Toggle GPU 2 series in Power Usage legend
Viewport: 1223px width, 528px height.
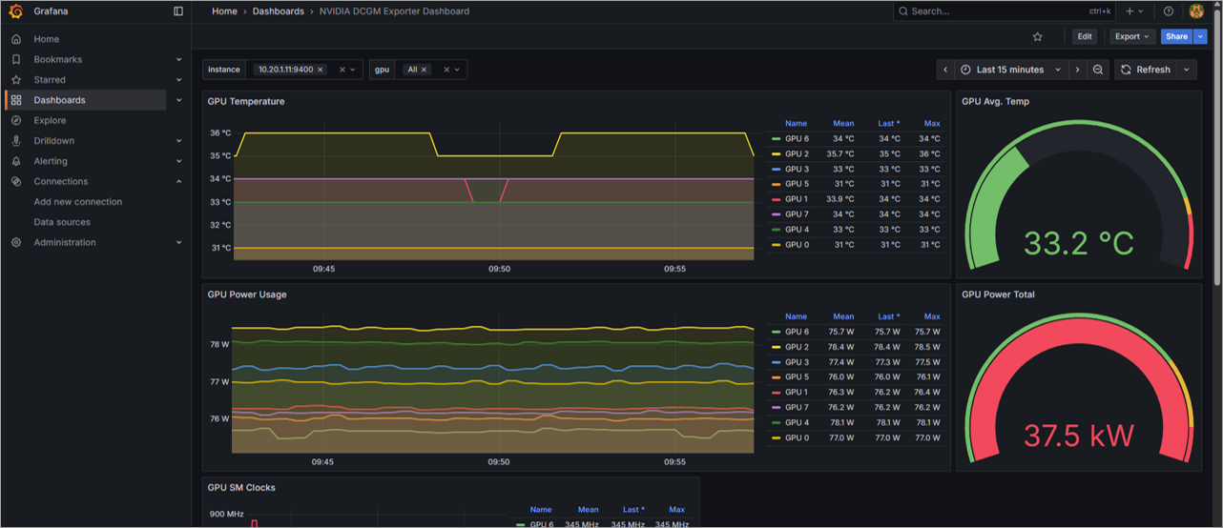[x=797, y=347]
